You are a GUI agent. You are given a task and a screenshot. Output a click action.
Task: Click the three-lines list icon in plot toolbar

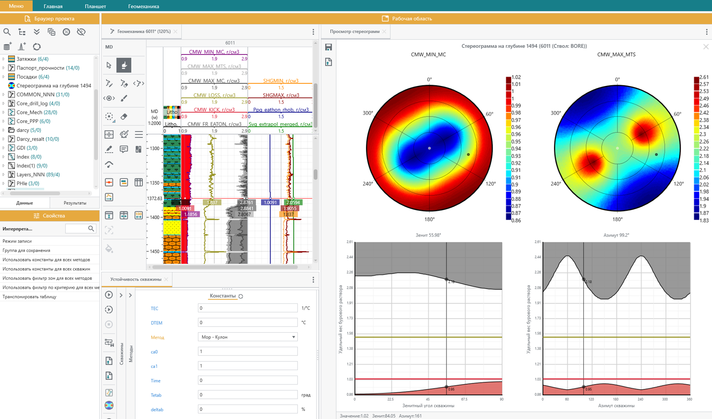tap(139, 135)
